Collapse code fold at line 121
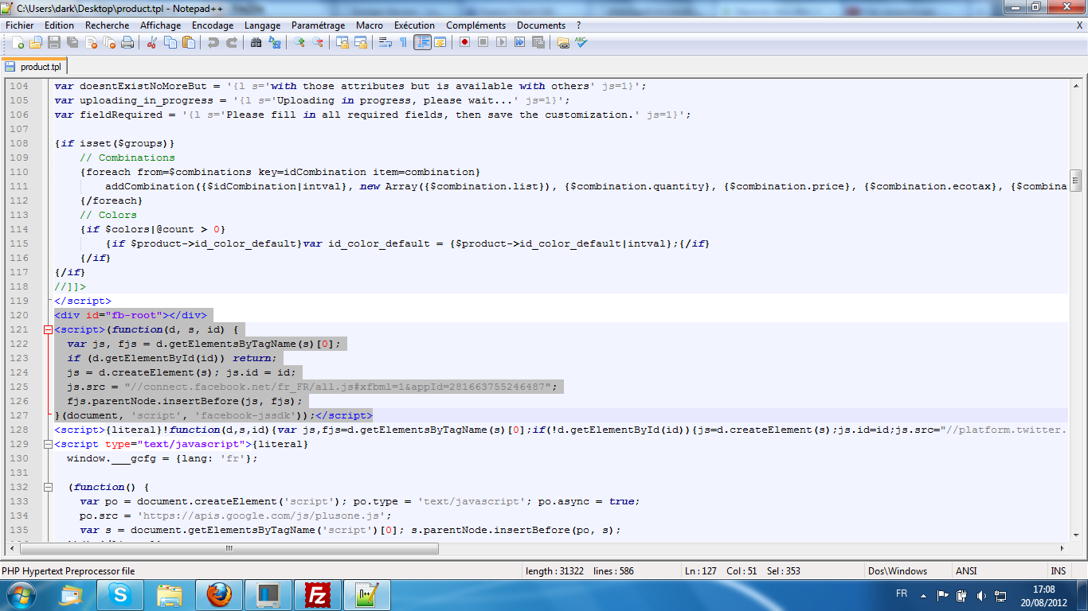Screen dimensions: 1088x611 [x=47, y=329]
